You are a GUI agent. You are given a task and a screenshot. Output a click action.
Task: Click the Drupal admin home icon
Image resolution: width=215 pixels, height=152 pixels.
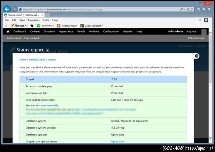tap(8, 31)
